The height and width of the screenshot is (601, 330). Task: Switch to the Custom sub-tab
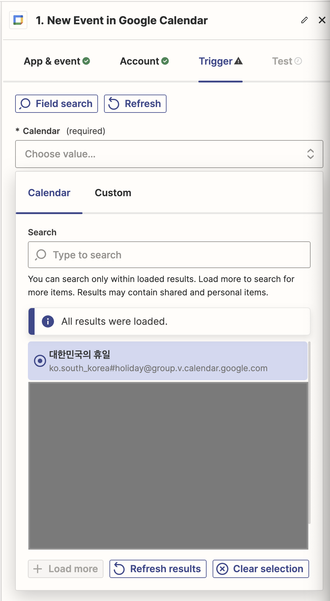coord(113,193)
